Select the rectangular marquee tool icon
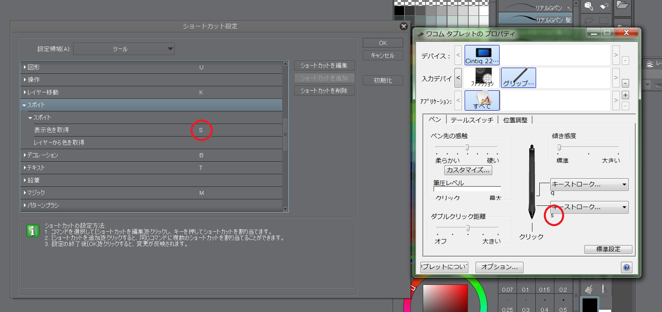662x312 pixels. pos(604,20)
